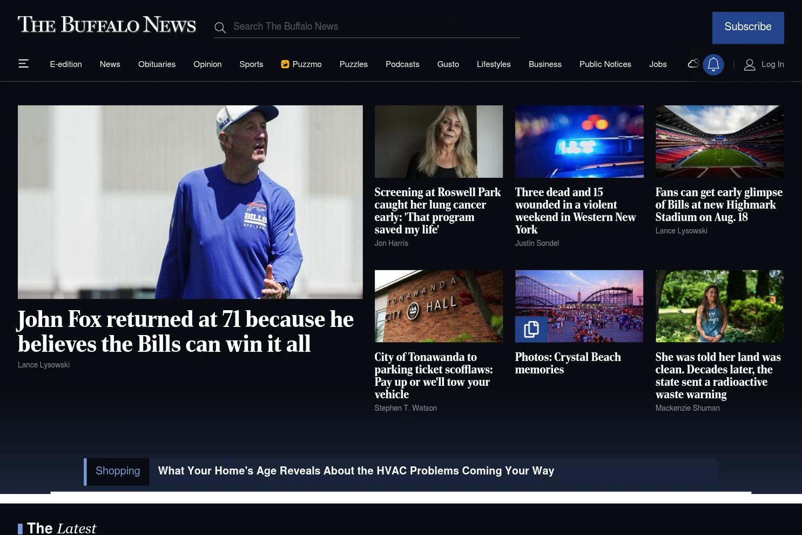The width and height of the screenshot is (802, 535).
Task: Navigate to Sports section
Action: (251, 64)
